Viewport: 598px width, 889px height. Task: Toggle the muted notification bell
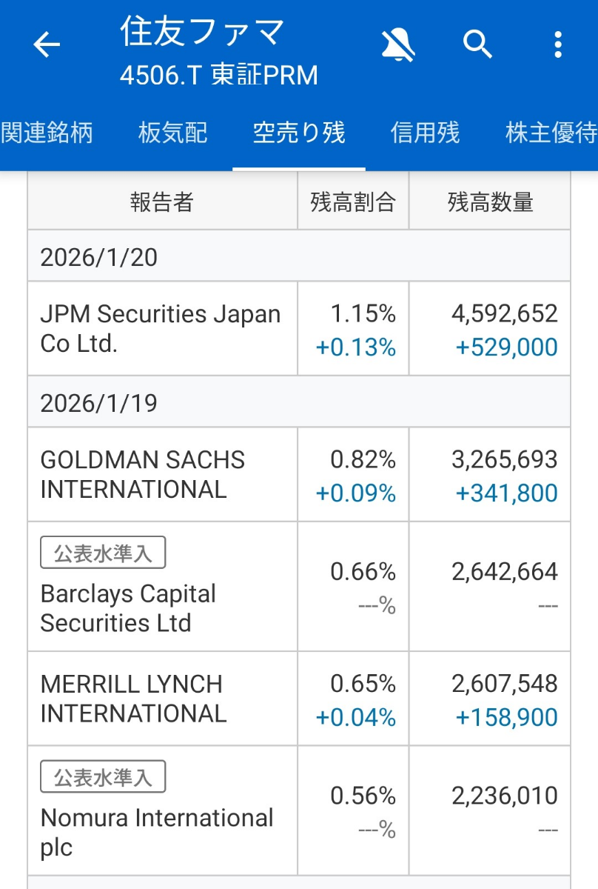tap(398, 46)
